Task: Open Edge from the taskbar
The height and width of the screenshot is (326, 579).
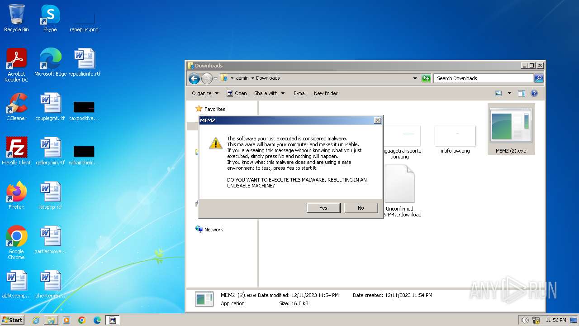Action: [97, 320]
